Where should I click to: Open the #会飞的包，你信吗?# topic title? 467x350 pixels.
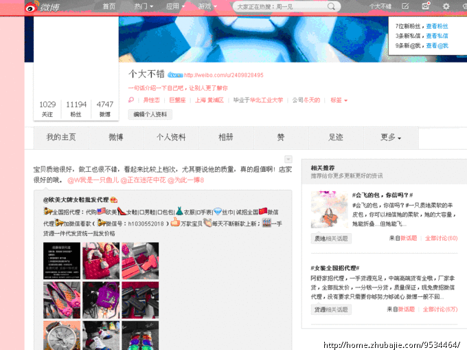(383, 195)
